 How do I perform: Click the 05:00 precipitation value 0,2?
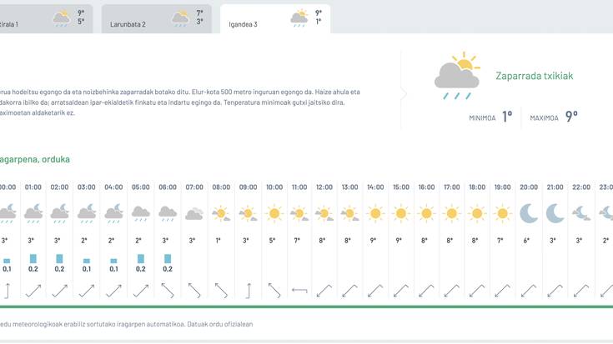pyautogui.click(x=141, y=269)
